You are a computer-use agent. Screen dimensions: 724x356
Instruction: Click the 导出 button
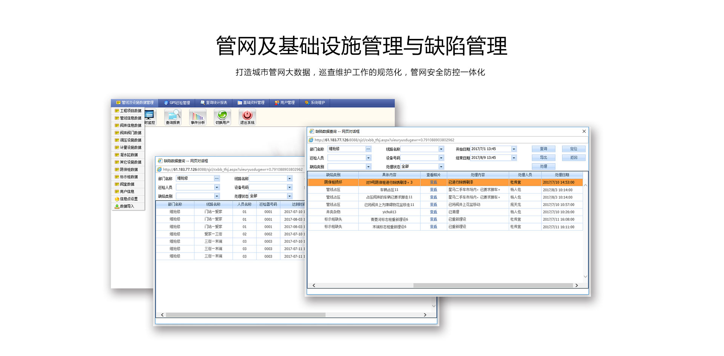pyautogui.click(x=543, y=158)
